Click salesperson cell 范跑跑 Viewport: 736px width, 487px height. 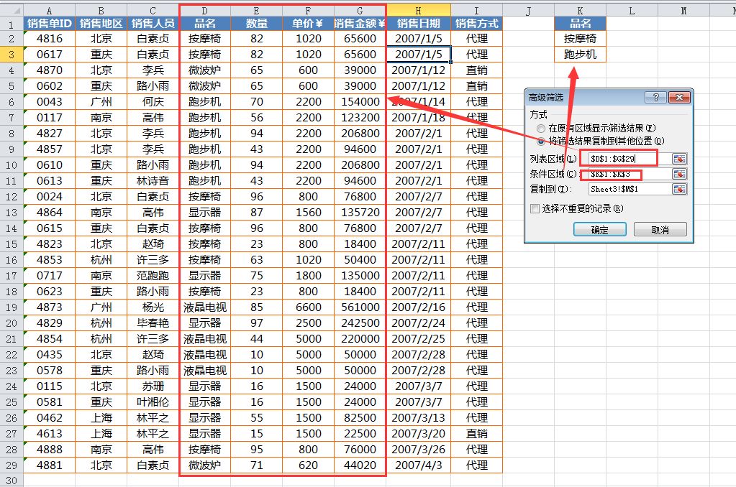153,276
